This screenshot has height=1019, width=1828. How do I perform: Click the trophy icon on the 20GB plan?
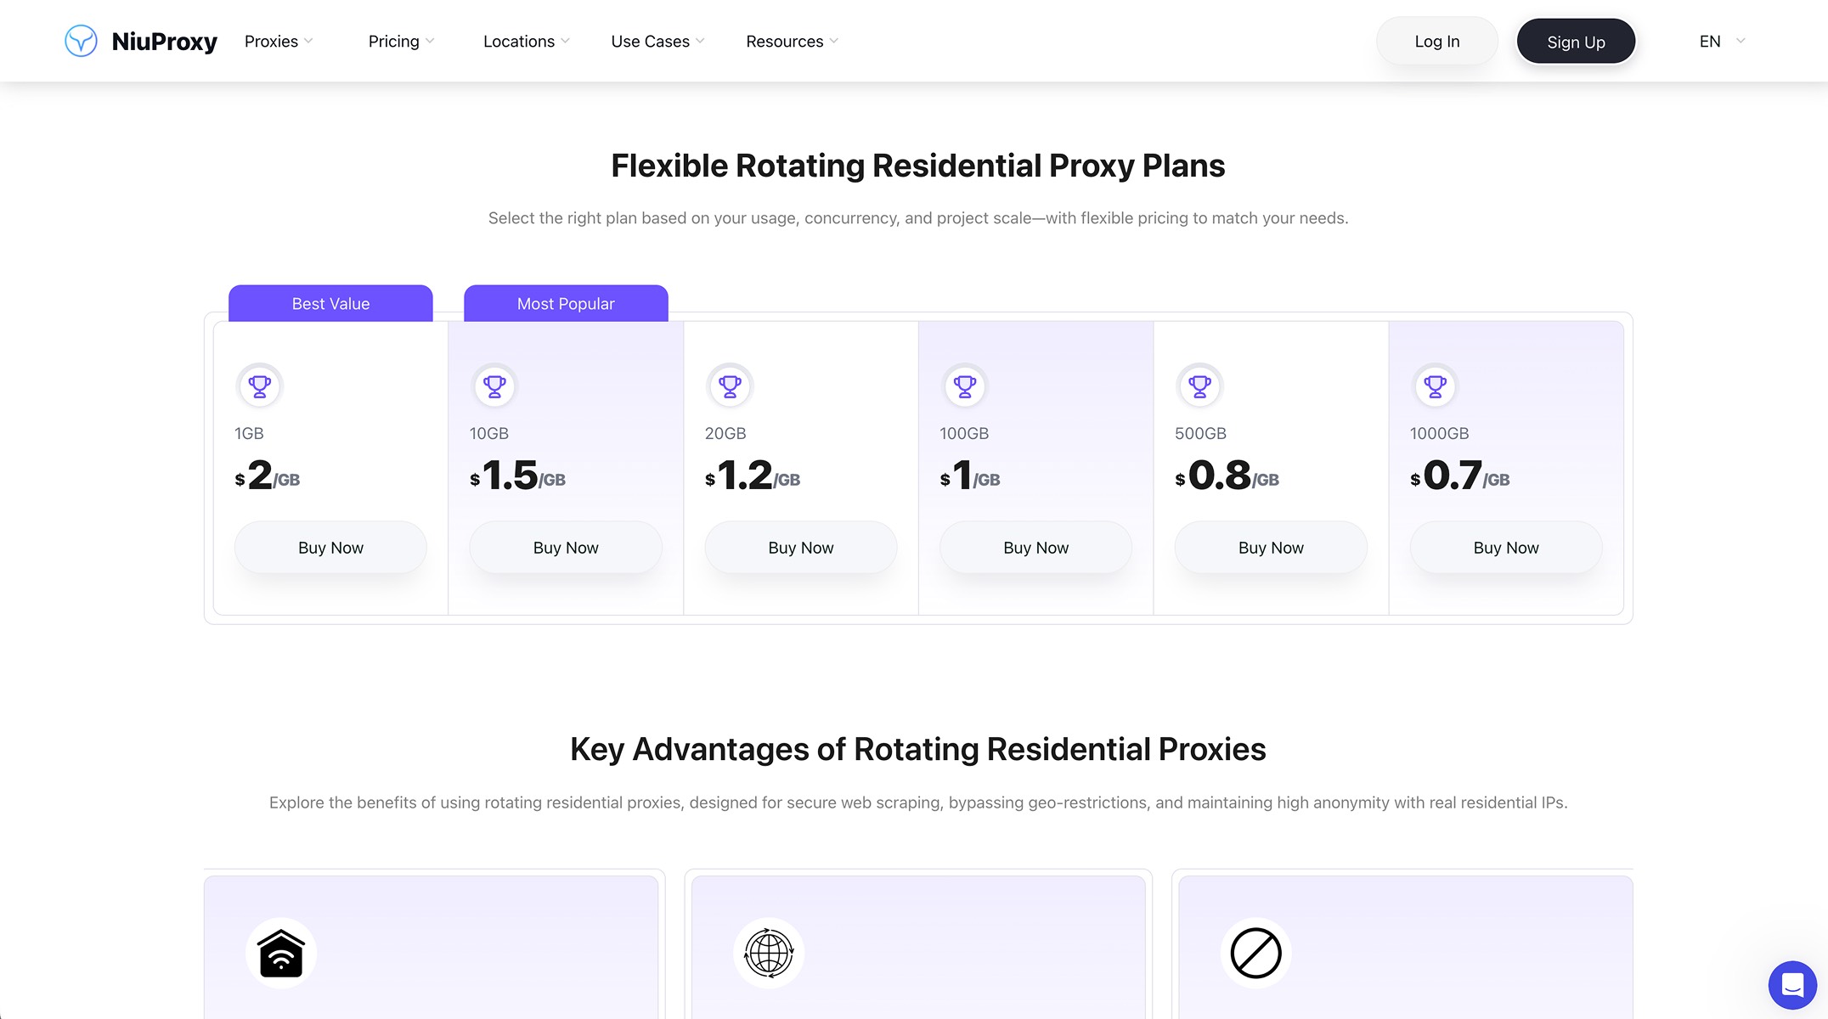tap(730, 386)
